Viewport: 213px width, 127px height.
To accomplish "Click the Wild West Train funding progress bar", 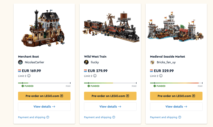I will [x=110, y=83].
